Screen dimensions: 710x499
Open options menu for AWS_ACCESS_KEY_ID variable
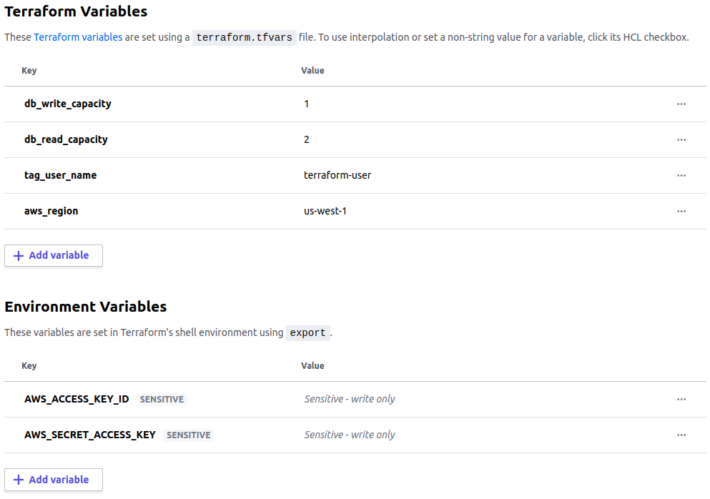681,399
